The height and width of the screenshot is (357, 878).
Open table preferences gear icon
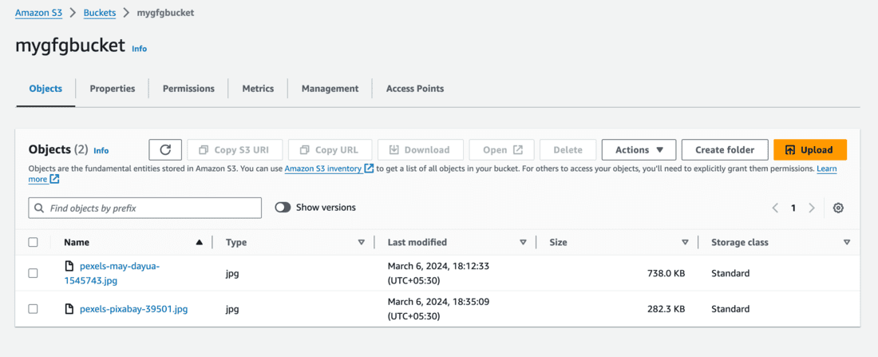click(838, 208)
